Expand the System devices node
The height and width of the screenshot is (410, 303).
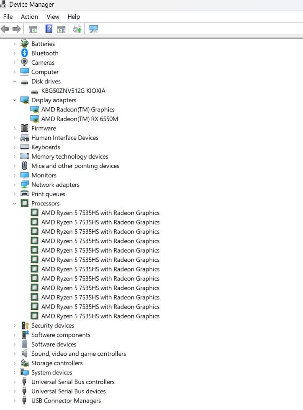pos(15,372)
